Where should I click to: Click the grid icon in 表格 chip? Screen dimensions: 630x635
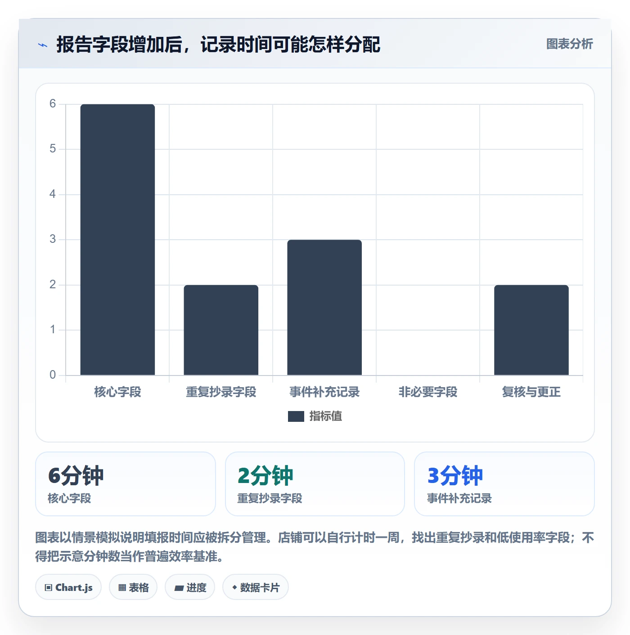[x=122, y=588]
